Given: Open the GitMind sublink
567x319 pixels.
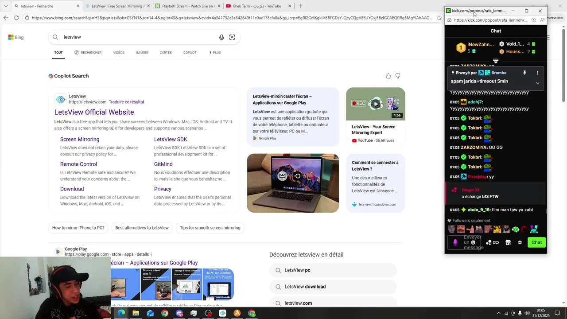Looking at the screenshot, I should pos(163,164).
